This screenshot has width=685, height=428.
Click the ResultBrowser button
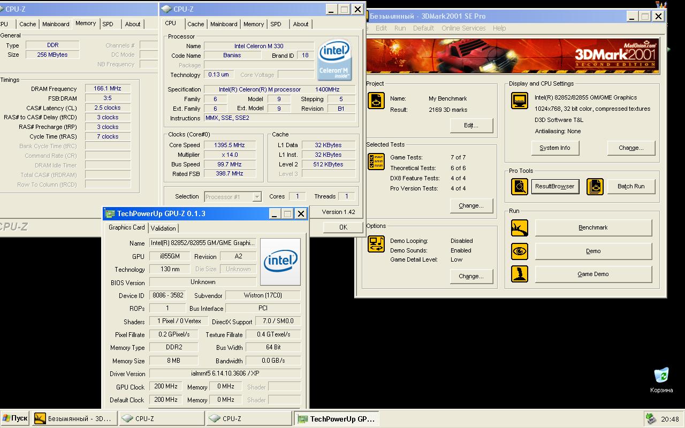[555, 186]
